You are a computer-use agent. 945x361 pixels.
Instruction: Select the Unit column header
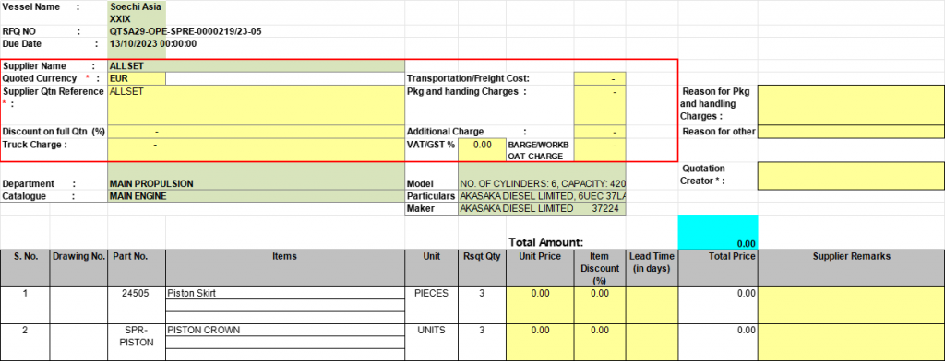(x=432, y=268)
